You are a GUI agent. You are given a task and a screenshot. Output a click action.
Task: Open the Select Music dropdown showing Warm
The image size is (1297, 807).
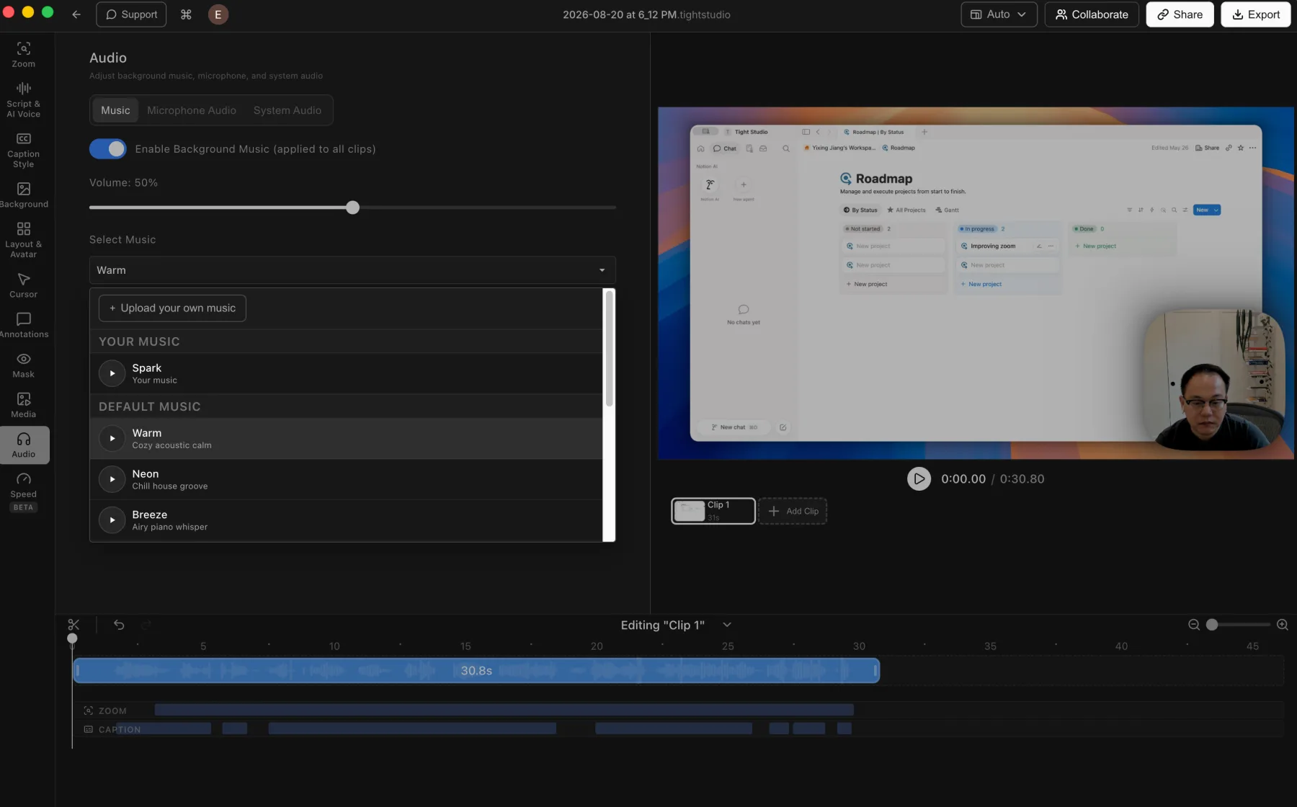tap(352, 270)
